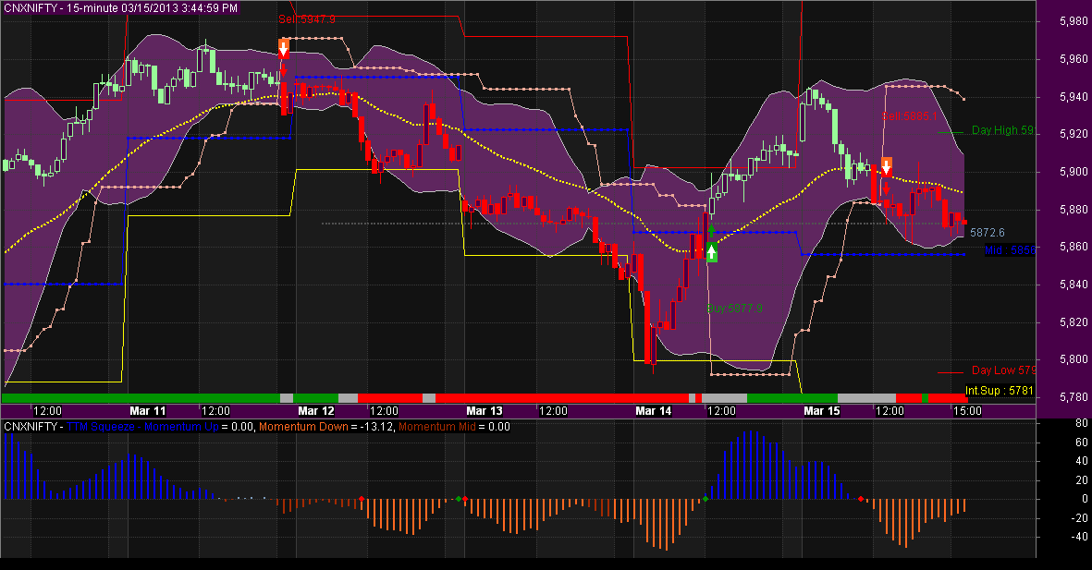Click the Int.Sup : 5781 label
The image size is (1092, 570).
pos(1000,391)
